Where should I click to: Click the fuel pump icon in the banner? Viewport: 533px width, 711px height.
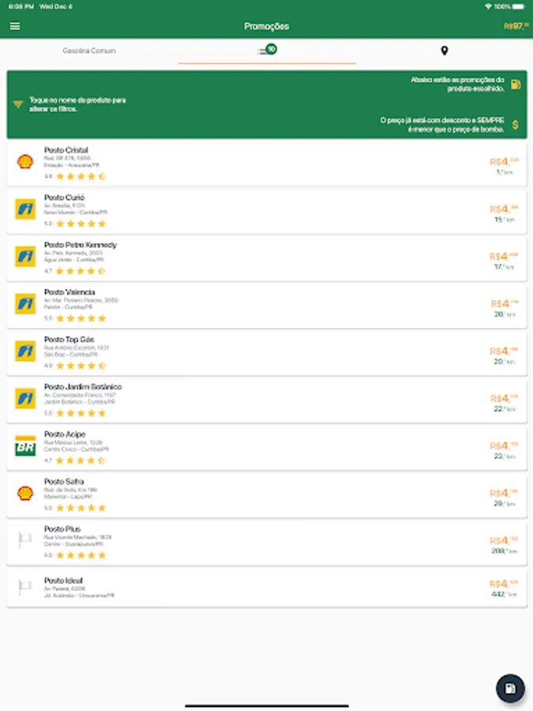[516, 85]
